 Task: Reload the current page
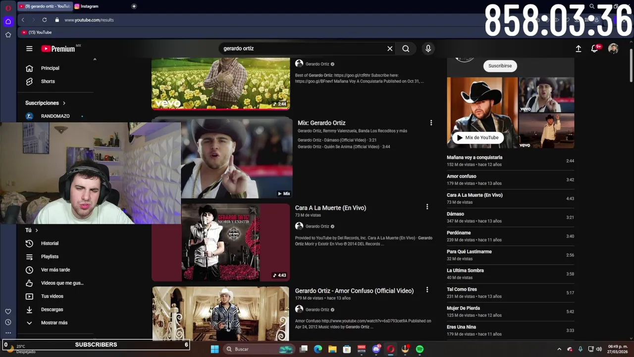click(45, 20)
